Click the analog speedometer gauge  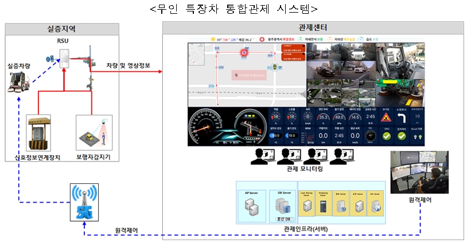pos(205,126)
